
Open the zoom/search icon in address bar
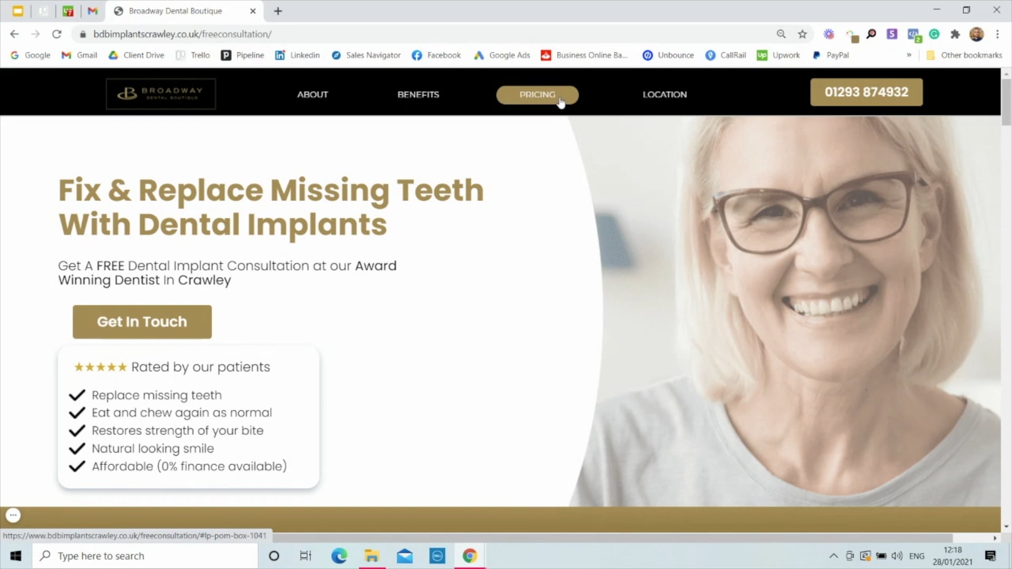782,34
